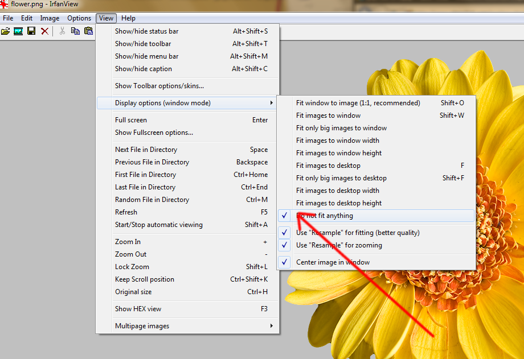Choose 'Show/hide toolbar'
This screenshot has width=524, height=359.
click(187, 44)
